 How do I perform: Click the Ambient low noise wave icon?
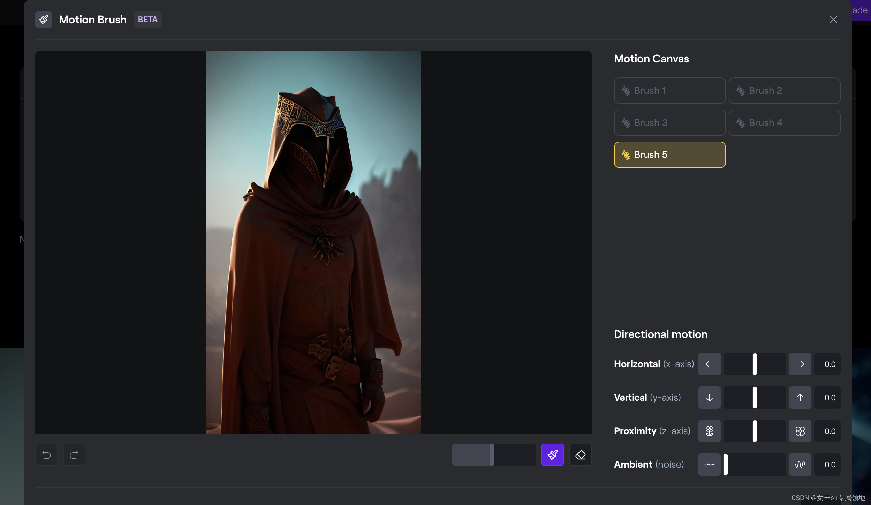[709, 465]
